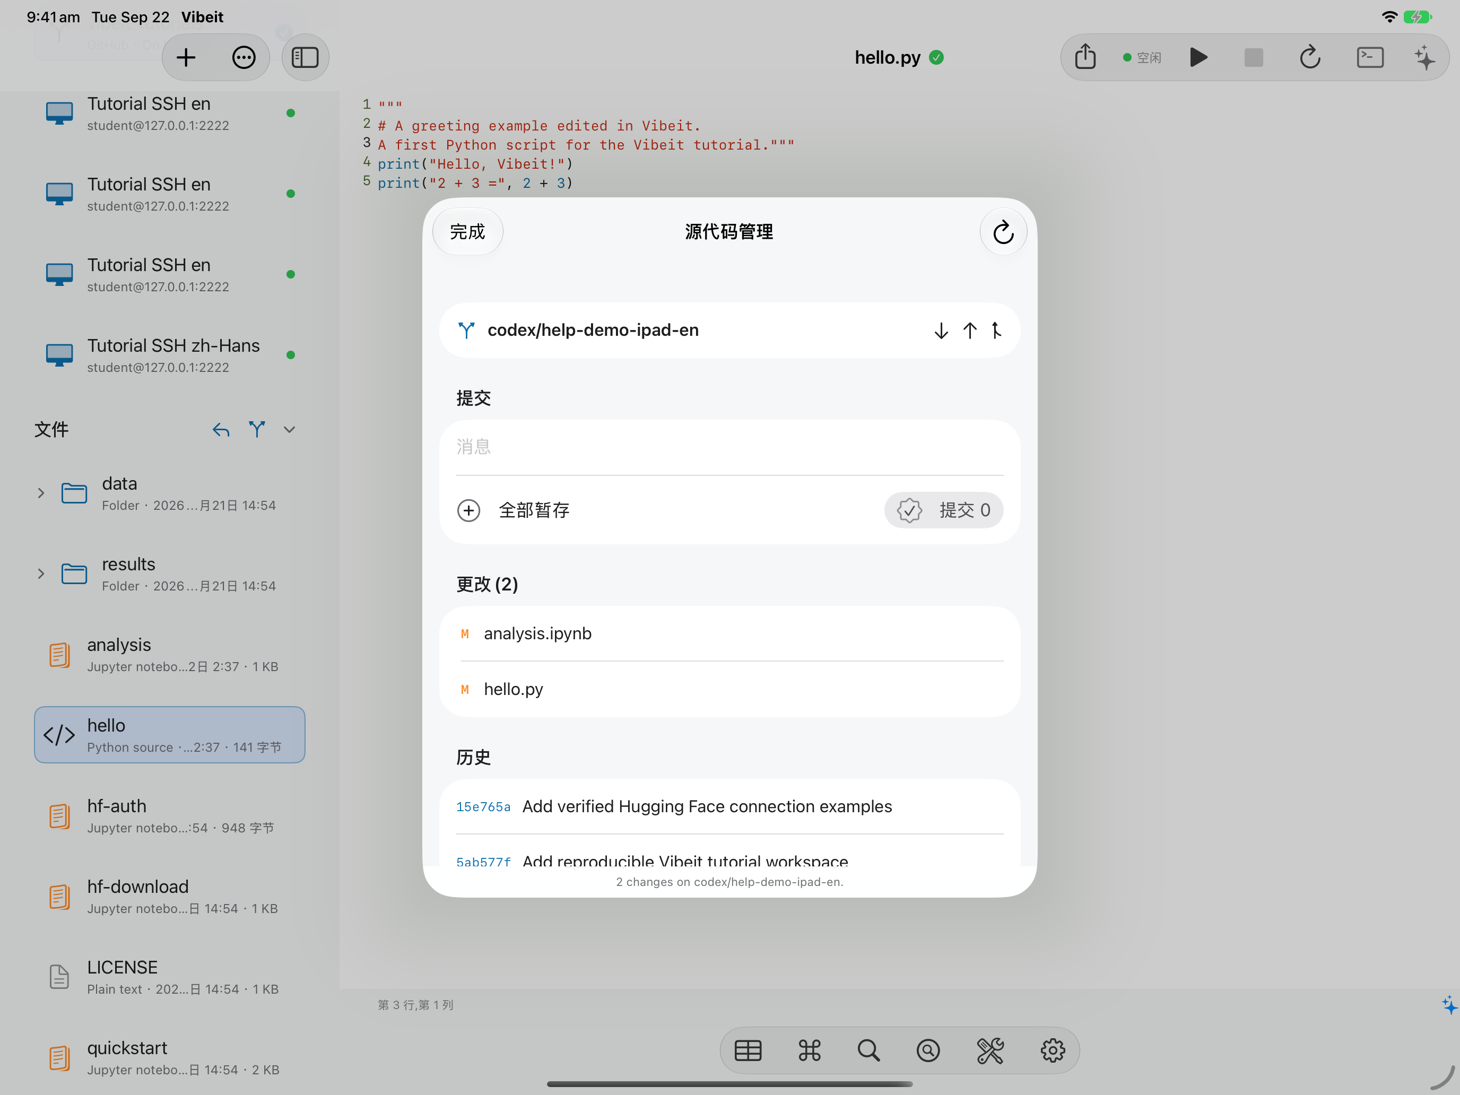The height and width of the screenshot is (1095, 1460).
Task: Select the codex/help-demo-ipad-en branch row
Action: point(729,330)
